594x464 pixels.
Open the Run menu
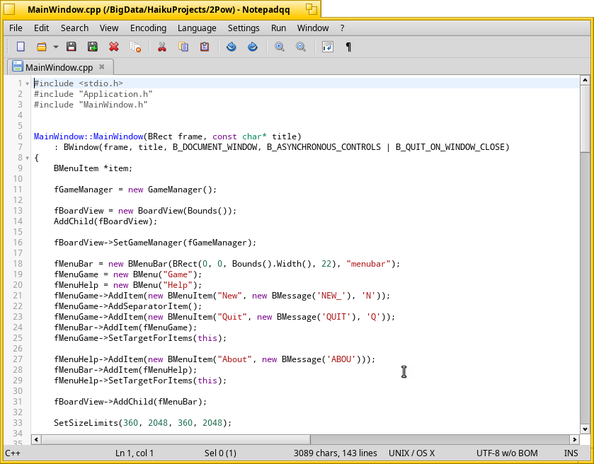coord(278,28)
